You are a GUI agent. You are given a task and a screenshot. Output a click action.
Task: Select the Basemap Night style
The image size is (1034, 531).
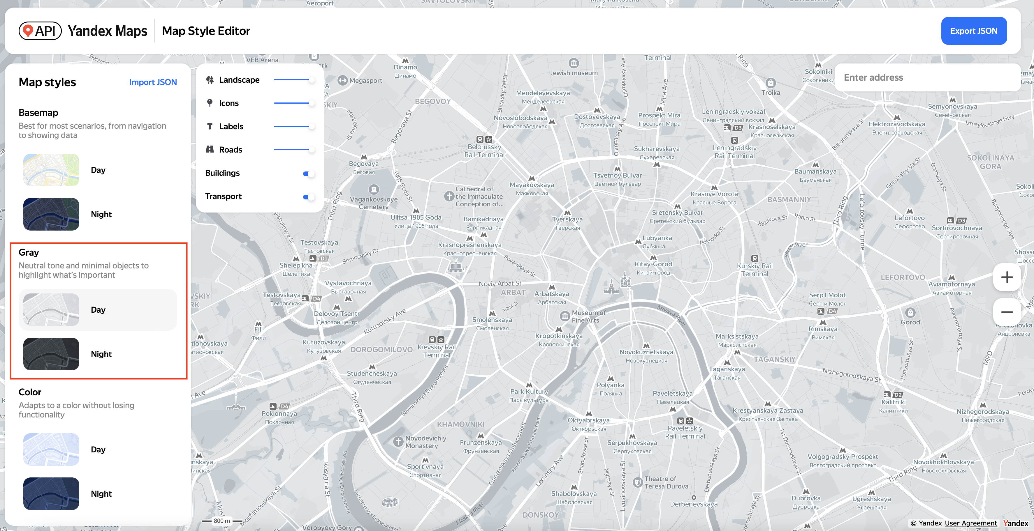pos(98,214)
